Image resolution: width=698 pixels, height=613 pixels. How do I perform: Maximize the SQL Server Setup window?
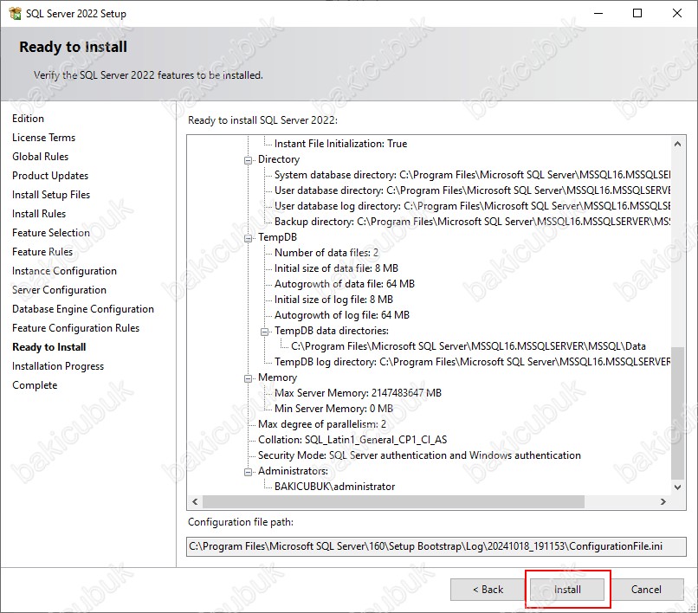coord(637,13)
